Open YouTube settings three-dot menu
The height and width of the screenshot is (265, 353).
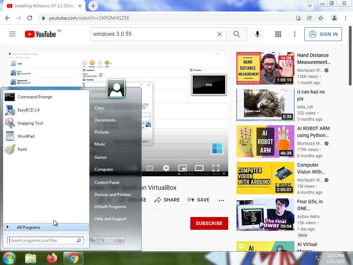pos(295,34)
